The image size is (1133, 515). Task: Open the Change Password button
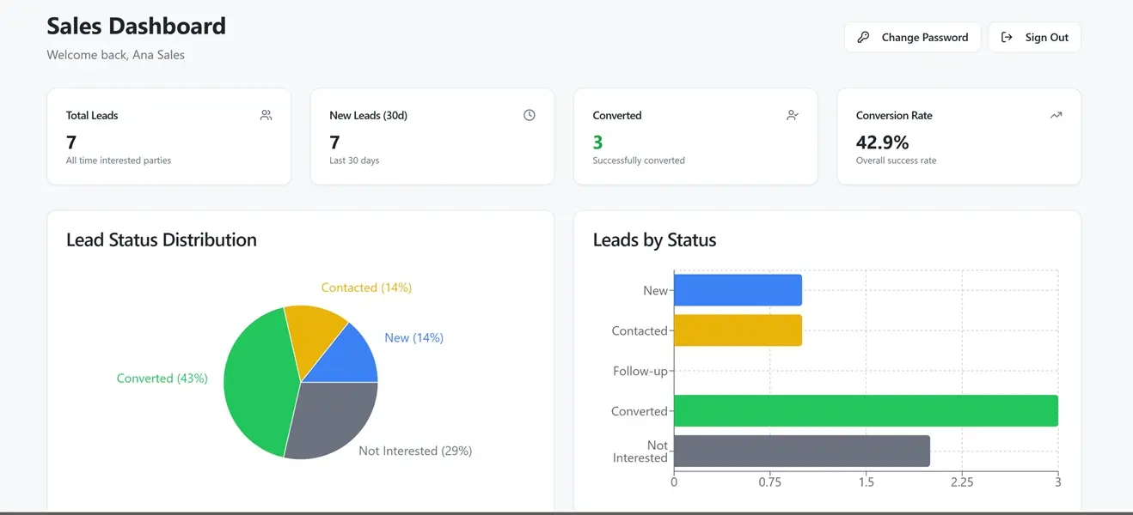pyautogui.click(x=913, y=37)
